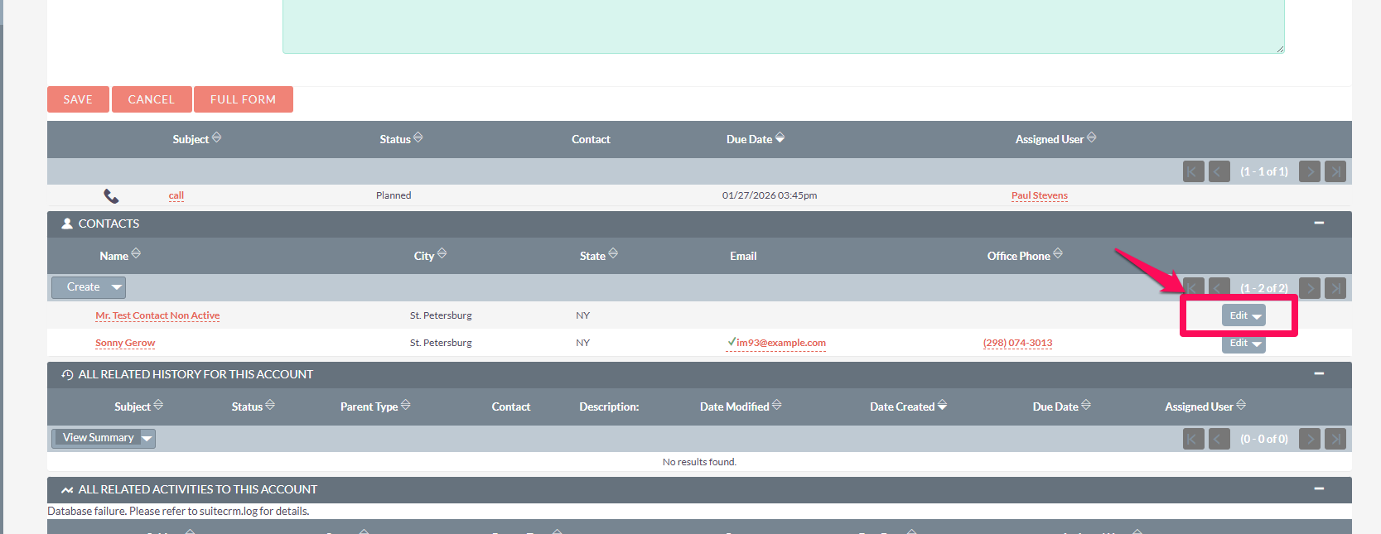The width and height of the screenshot is (1381, 534).
Task: Click inside the green description text area
Action: [783, 25]
